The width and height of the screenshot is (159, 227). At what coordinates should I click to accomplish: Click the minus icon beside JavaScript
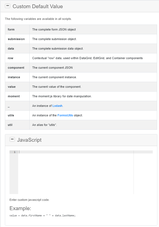click(12, 139)
